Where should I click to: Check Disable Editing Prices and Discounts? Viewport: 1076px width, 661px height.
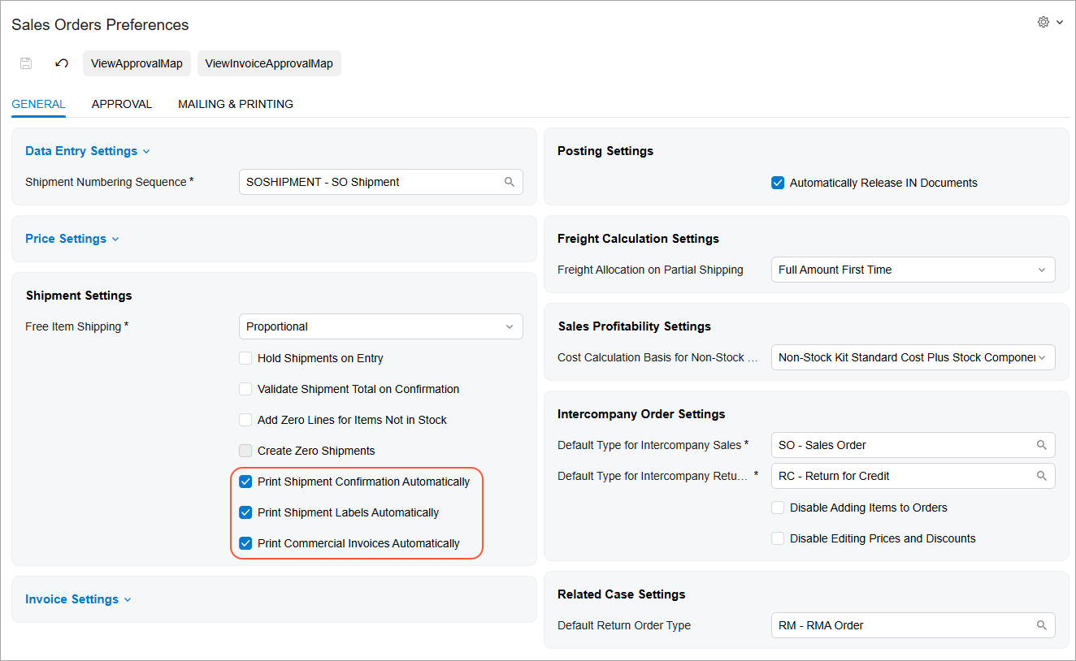click(778, 538)
